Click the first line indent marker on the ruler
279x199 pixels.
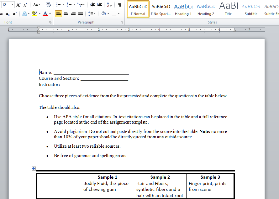click(39, 28)
